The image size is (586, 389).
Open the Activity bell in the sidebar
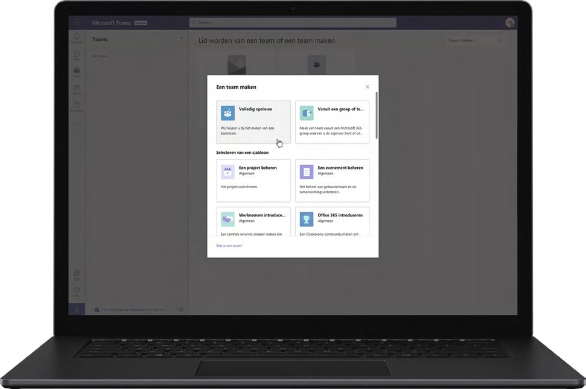(77, 37)
